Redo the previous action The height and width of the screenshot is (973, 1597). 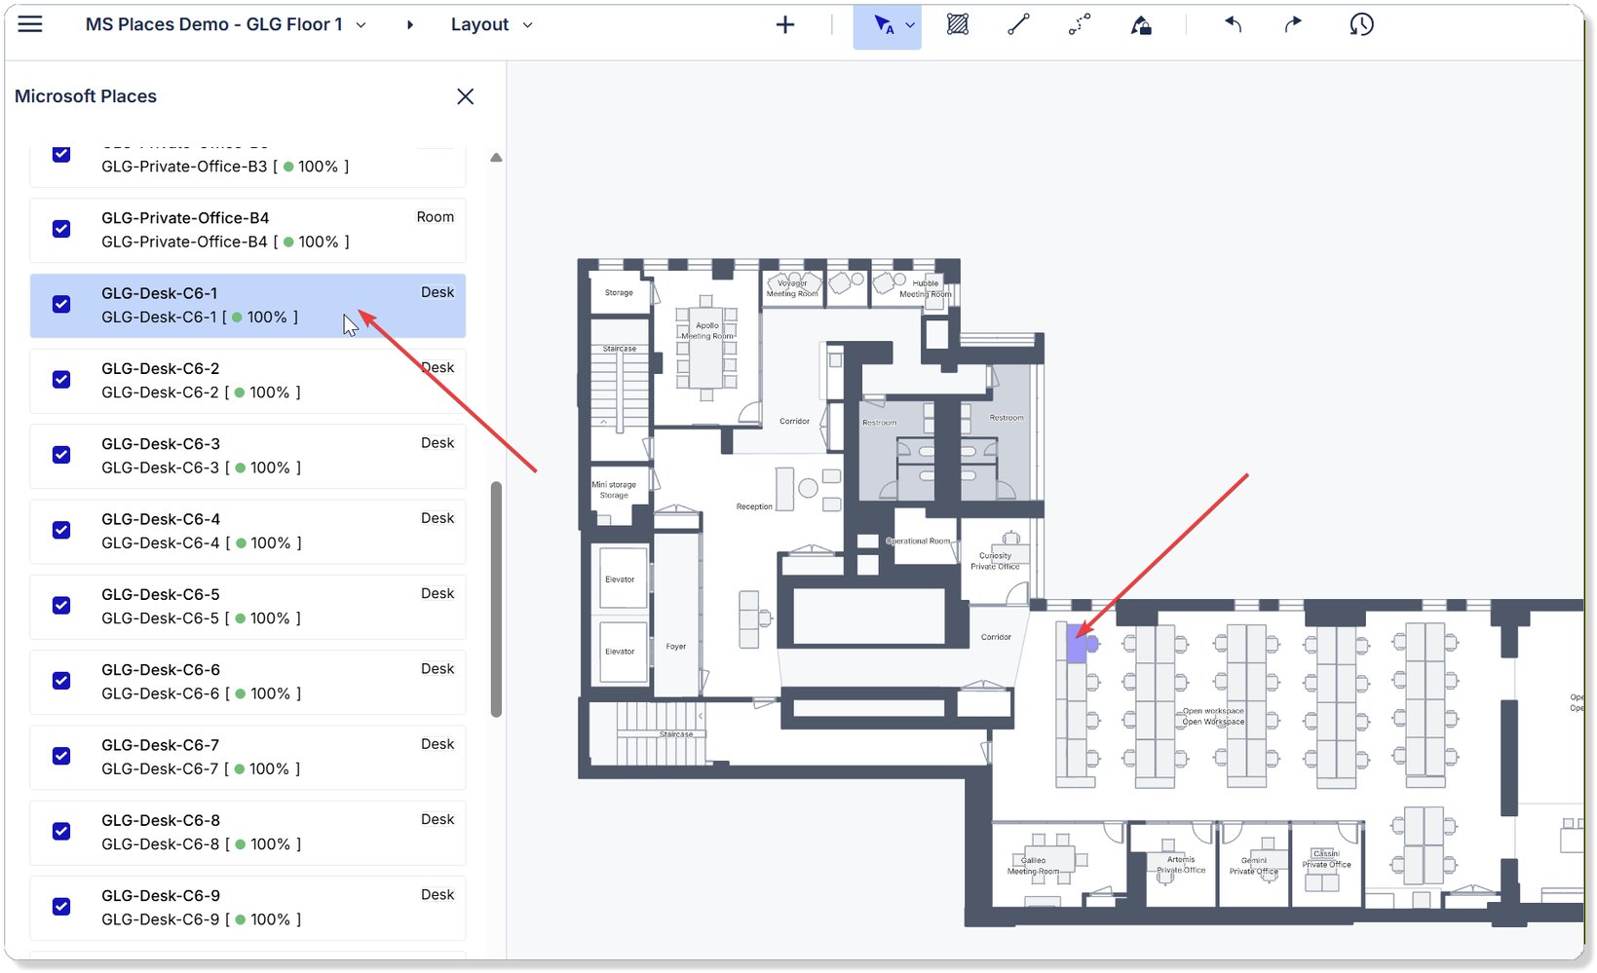click(1293, 25)
